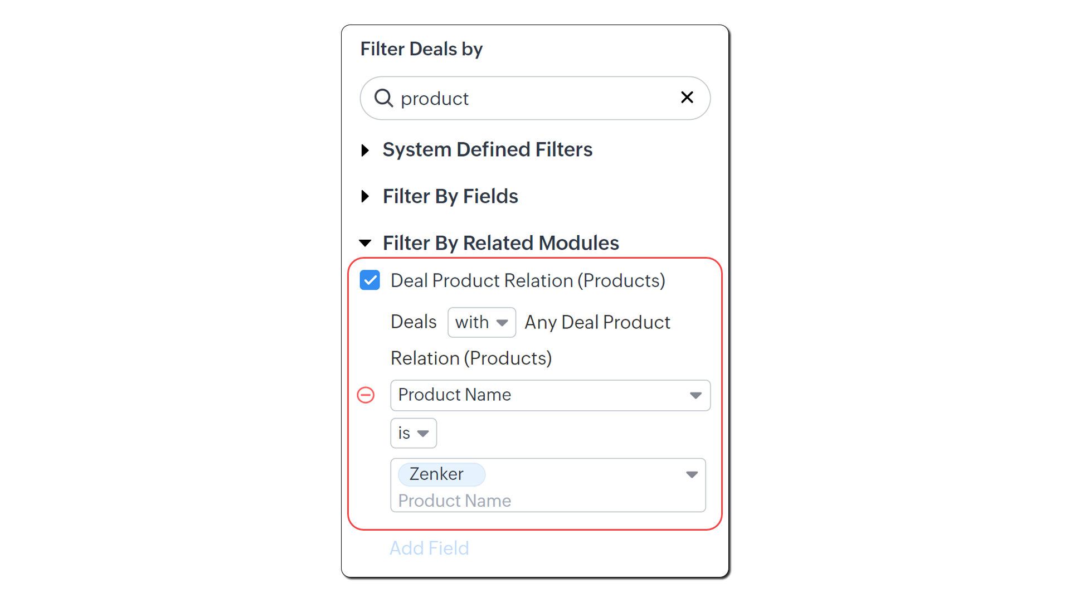This screenshot has height=602, width=1070.
Task: Click the Filter By Fields heading
Action: (x=450, y=196)
